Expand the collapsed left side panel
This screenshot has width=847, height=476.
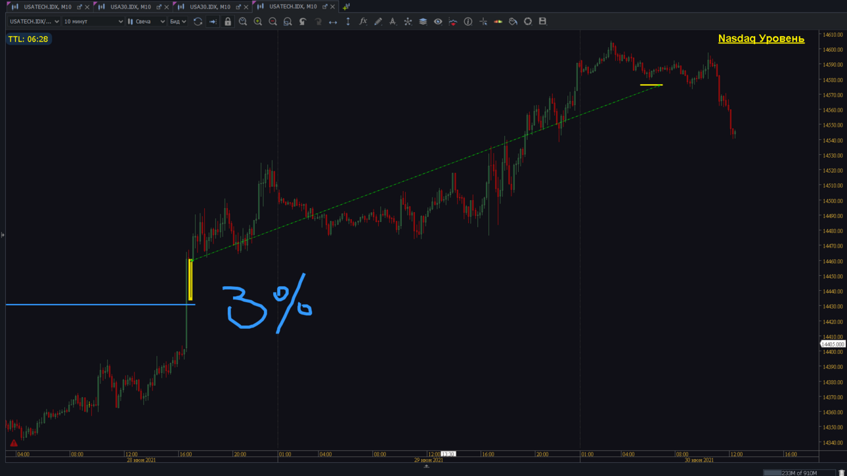tap(3, 235)
